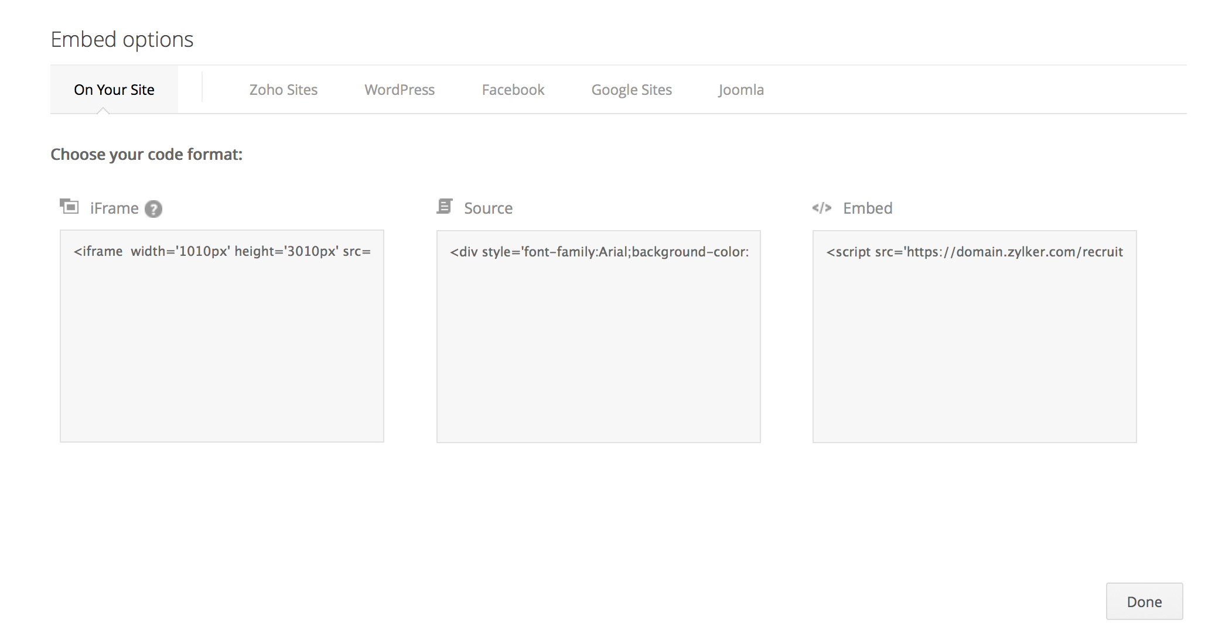Open the Google Sites tab
The height and width of the screenshot is (644, 1215).
pyautogui.click(x=631, y=90)
